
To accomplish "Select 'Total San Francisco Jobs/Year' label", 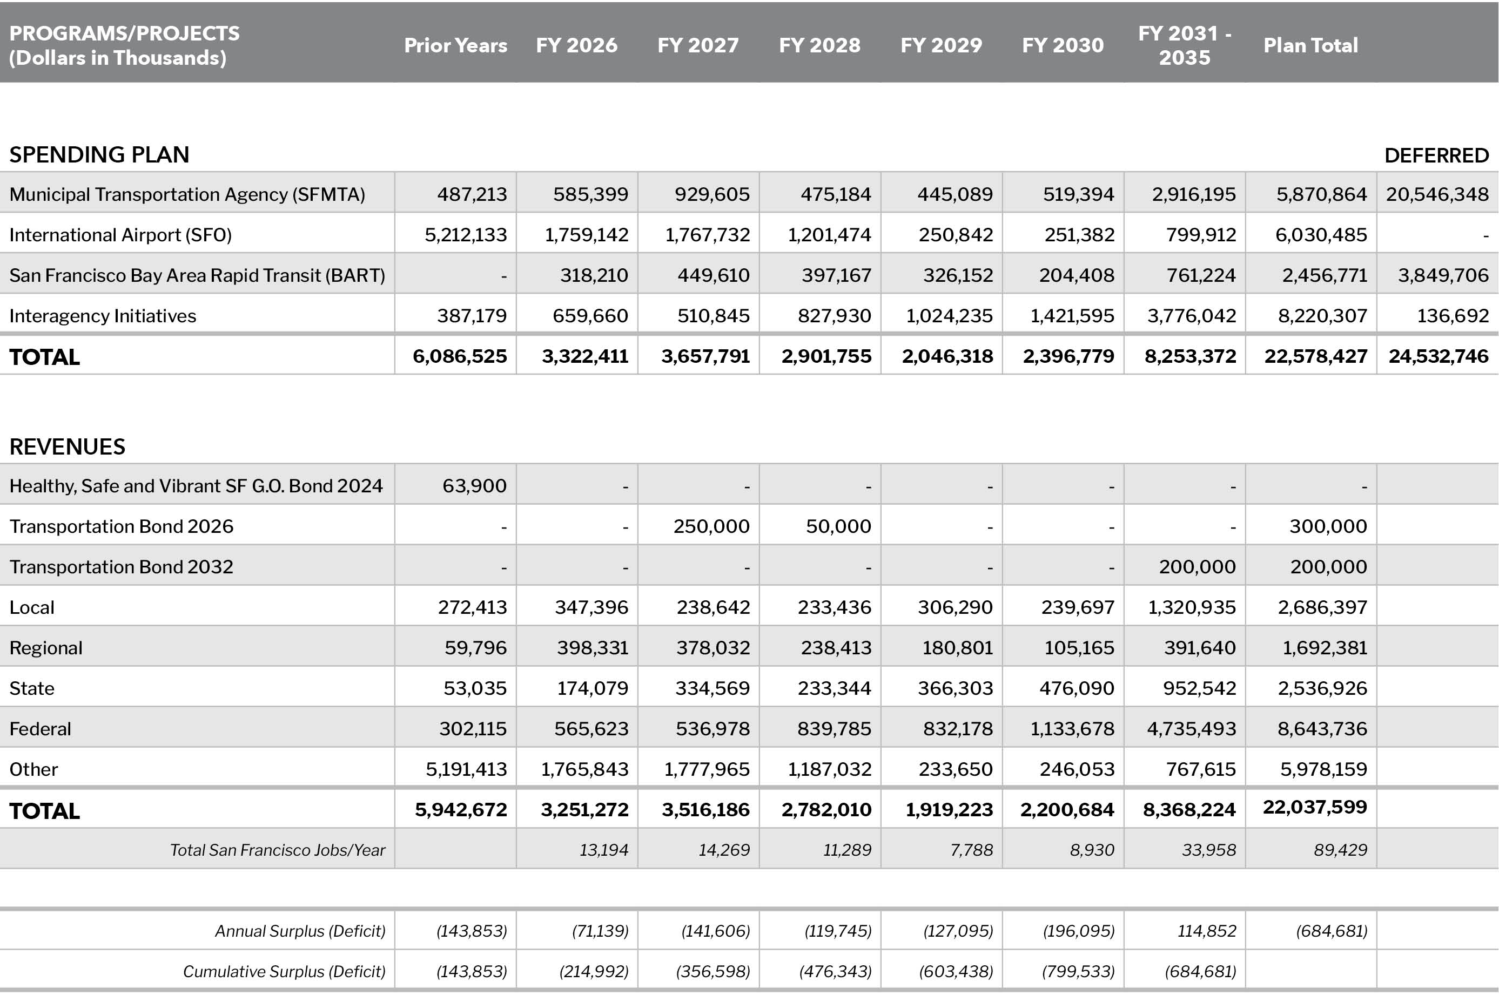I will tap(278, 850).
